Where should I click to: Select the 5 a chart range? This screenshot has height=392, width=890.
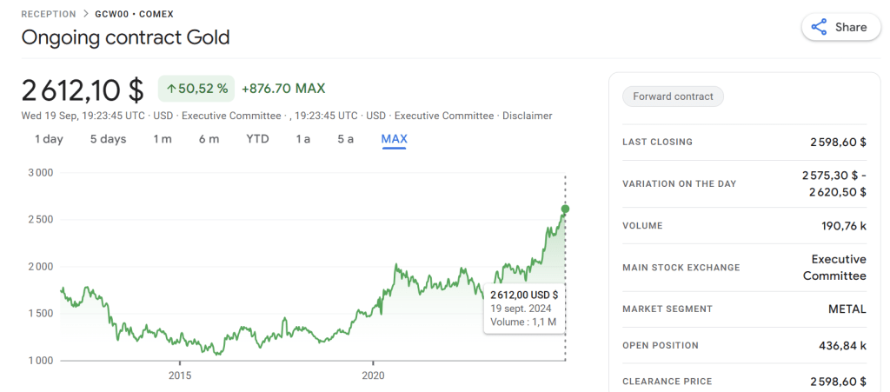click(x=345, y=139)
